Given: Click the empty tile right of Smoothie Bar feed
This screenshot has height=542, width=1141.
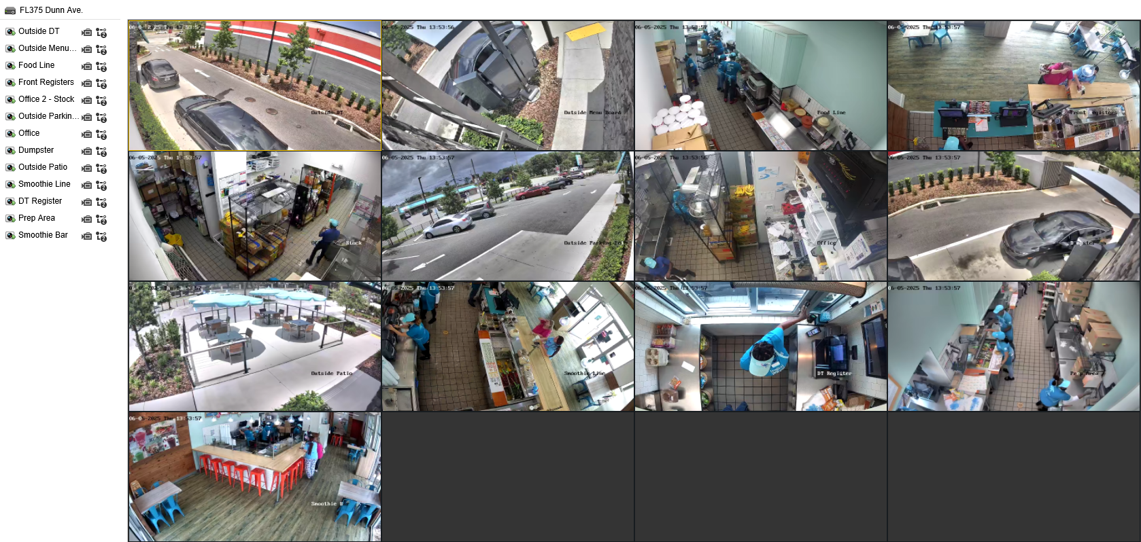Looking at the screenshot, I should pos(508,477).
